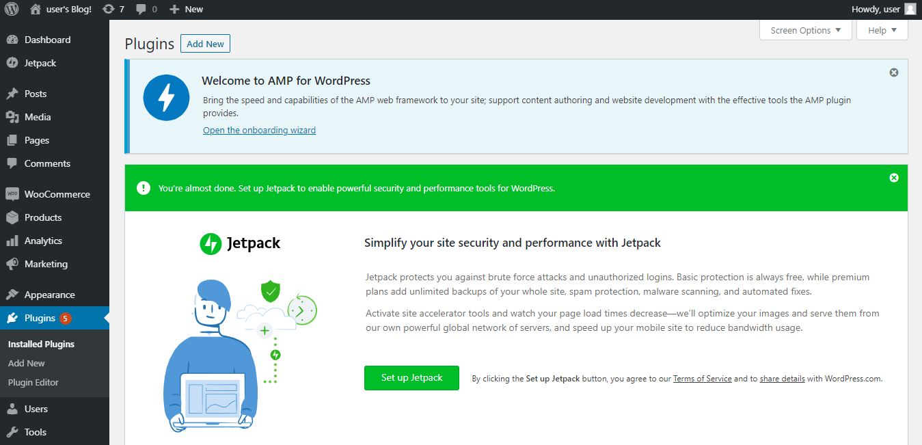Image resolution: width=922 pixels, height=445 pixels.
Task: Open the Terms of Service link
Action: pyautogui.click(x=702, y=379)
